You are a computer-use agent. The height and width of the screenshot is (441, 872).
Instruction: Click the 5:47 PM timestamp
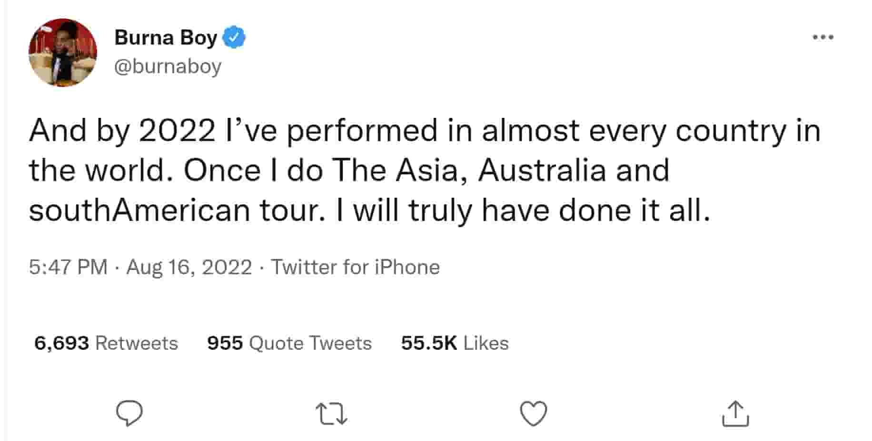click(68, 267)
